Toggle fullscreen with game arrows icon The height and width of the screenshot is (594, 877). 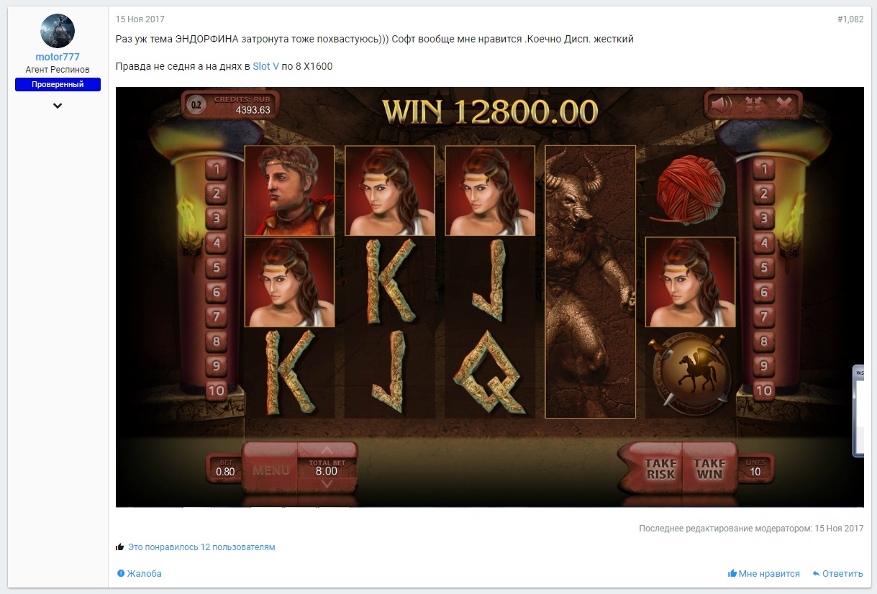[x=754, y=105]
